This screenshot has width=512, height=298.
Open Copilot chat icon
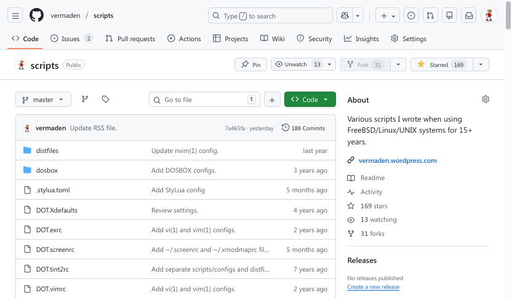click(344, 15)
